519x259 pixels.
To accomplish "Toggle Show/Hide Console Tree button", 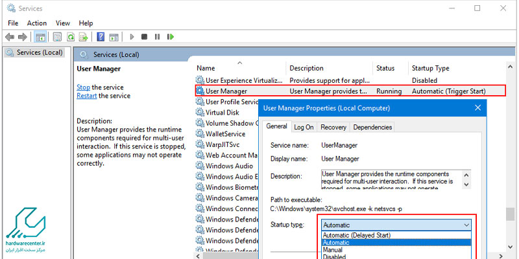I will (x=41, y=37).
